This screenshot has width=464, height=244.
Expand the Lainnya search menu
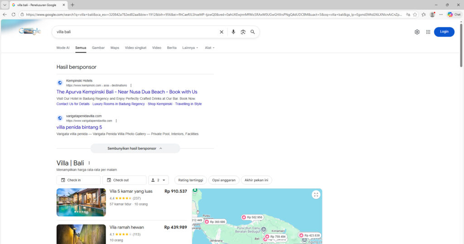(190, 48)
